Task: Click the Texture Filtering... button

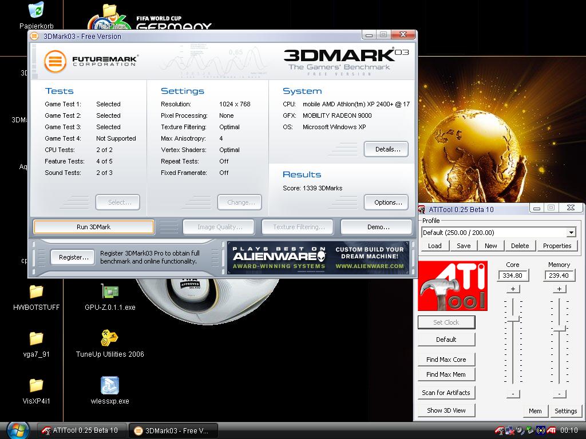Action: tap(298, 227)
